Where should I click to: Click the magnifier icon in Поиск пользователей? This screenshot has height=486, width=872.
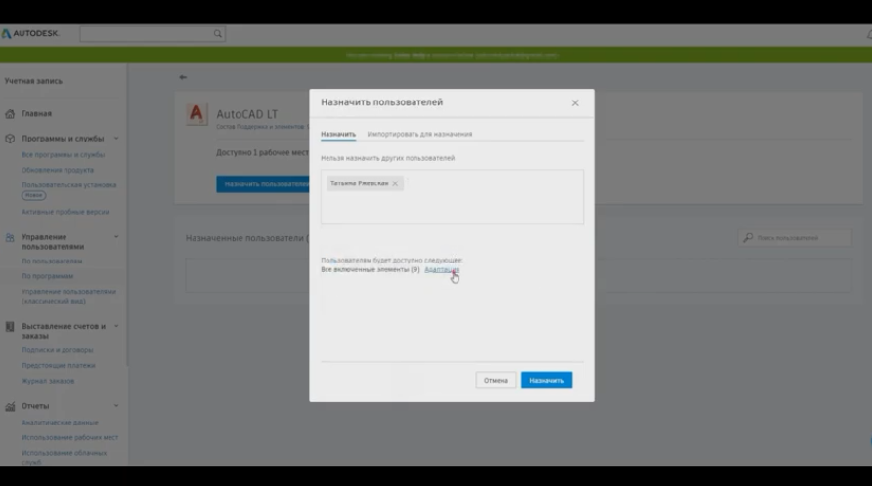coord(748,238)
